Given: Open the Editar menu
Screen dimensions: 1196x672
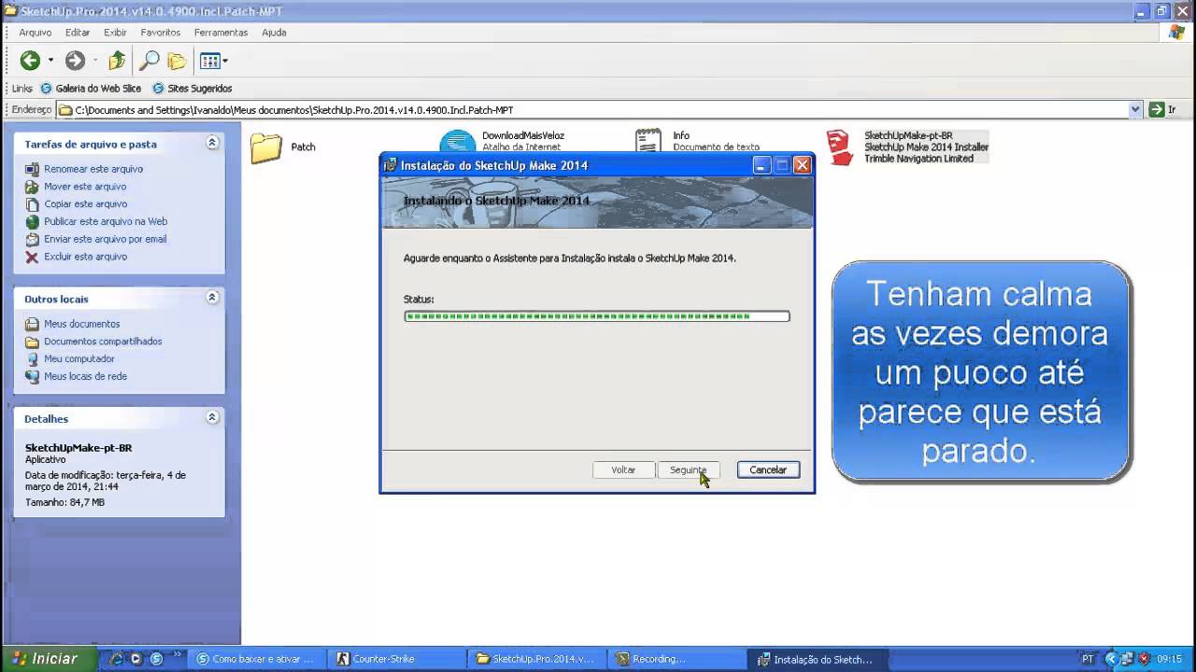Looking at the screenshot, I should pyautogui.click(x=78, y=32).
